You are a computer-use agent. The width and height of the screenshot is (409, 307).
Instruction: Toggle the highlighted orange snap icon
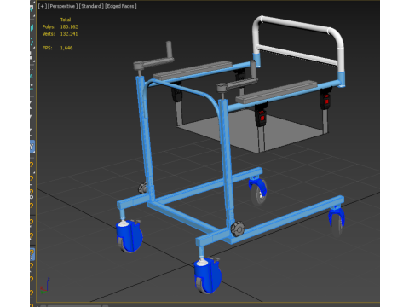click(x=32, y=254)
